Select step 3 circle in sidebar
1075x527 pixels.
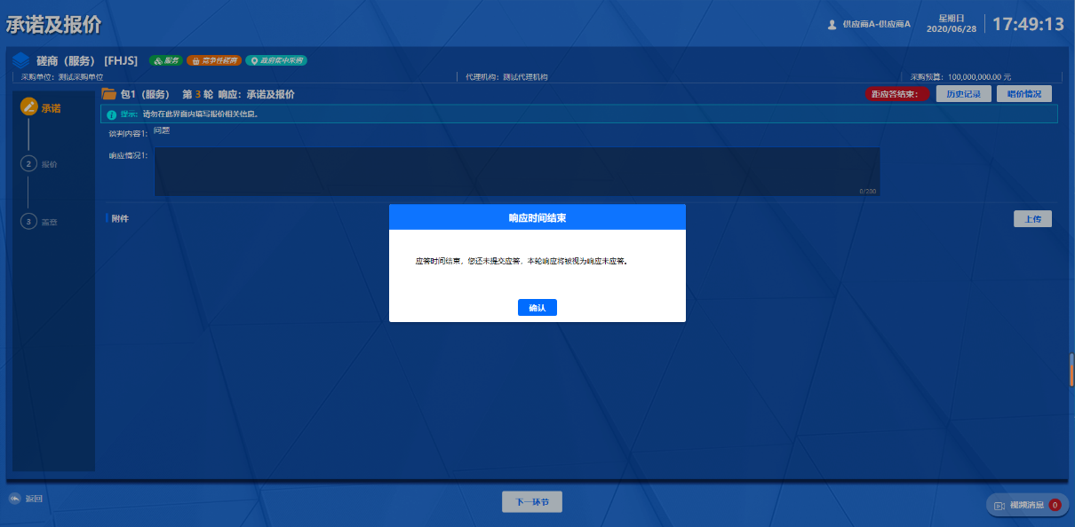[x=28, y=221]
